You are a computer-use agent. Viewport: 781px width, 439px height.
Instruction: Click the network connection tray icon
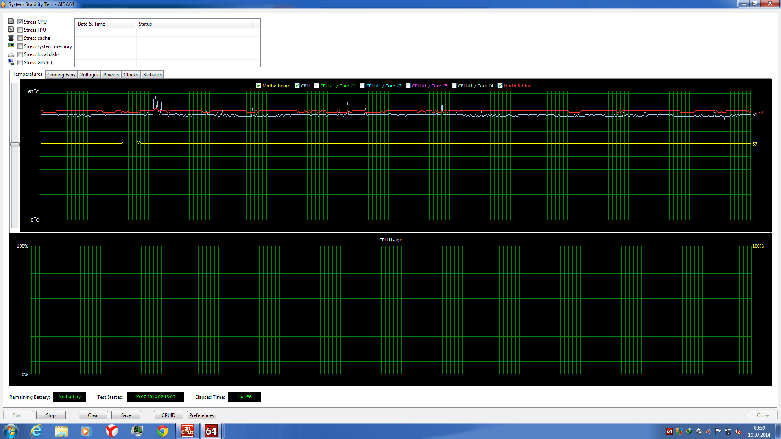(x=728, y=431)
